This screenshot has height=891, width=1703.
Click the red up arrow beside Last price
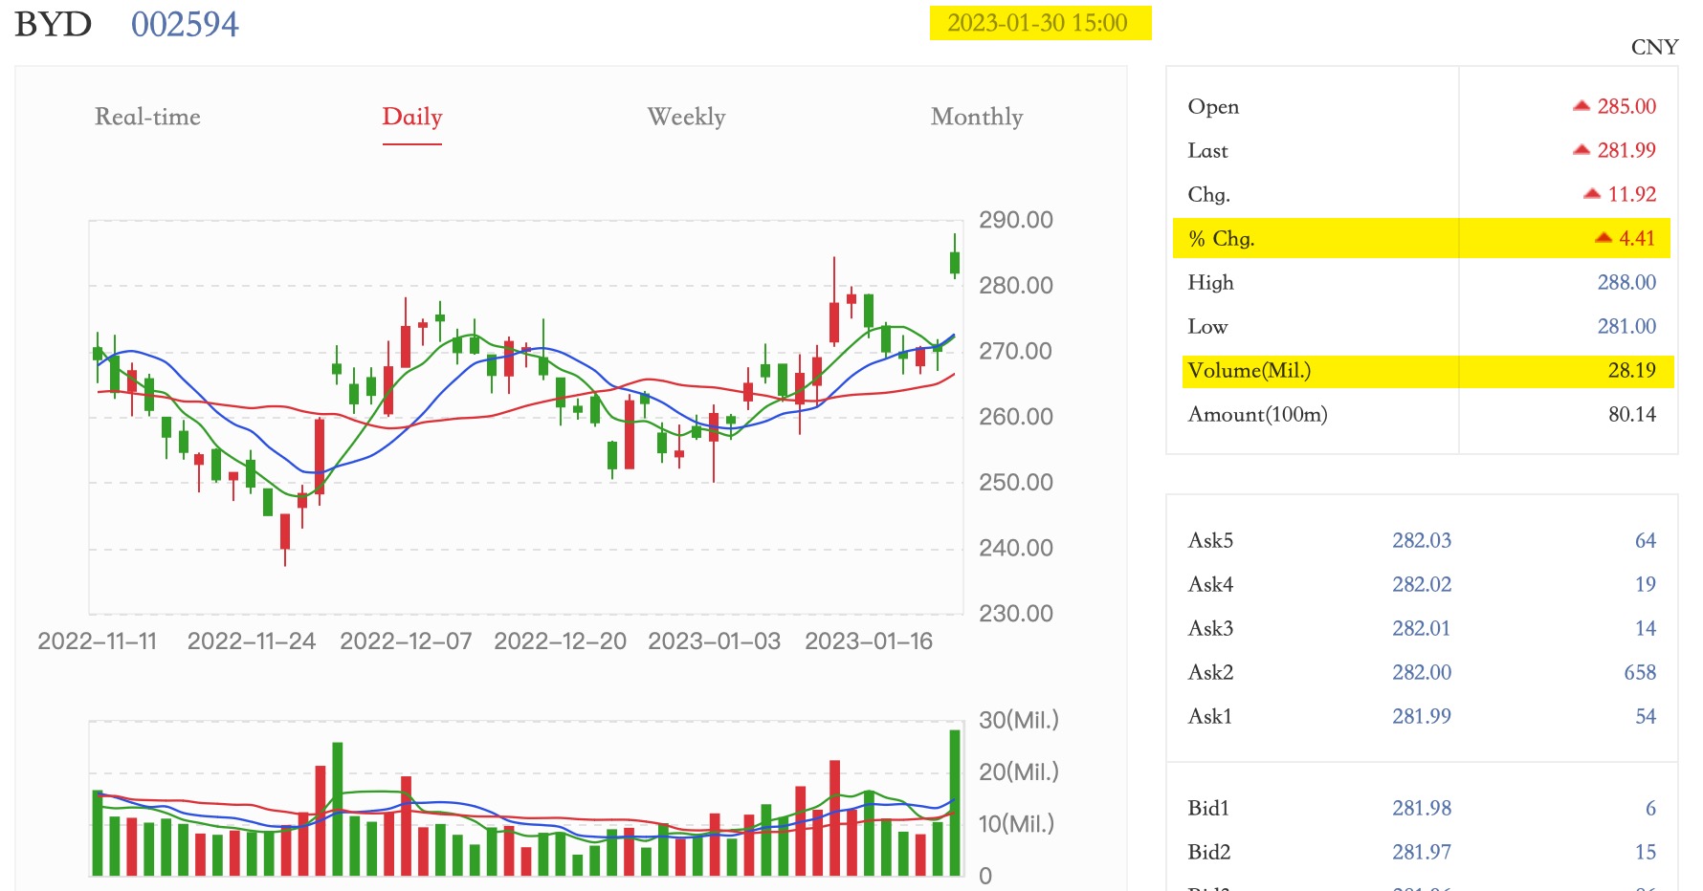click(x=1581, y=150)
